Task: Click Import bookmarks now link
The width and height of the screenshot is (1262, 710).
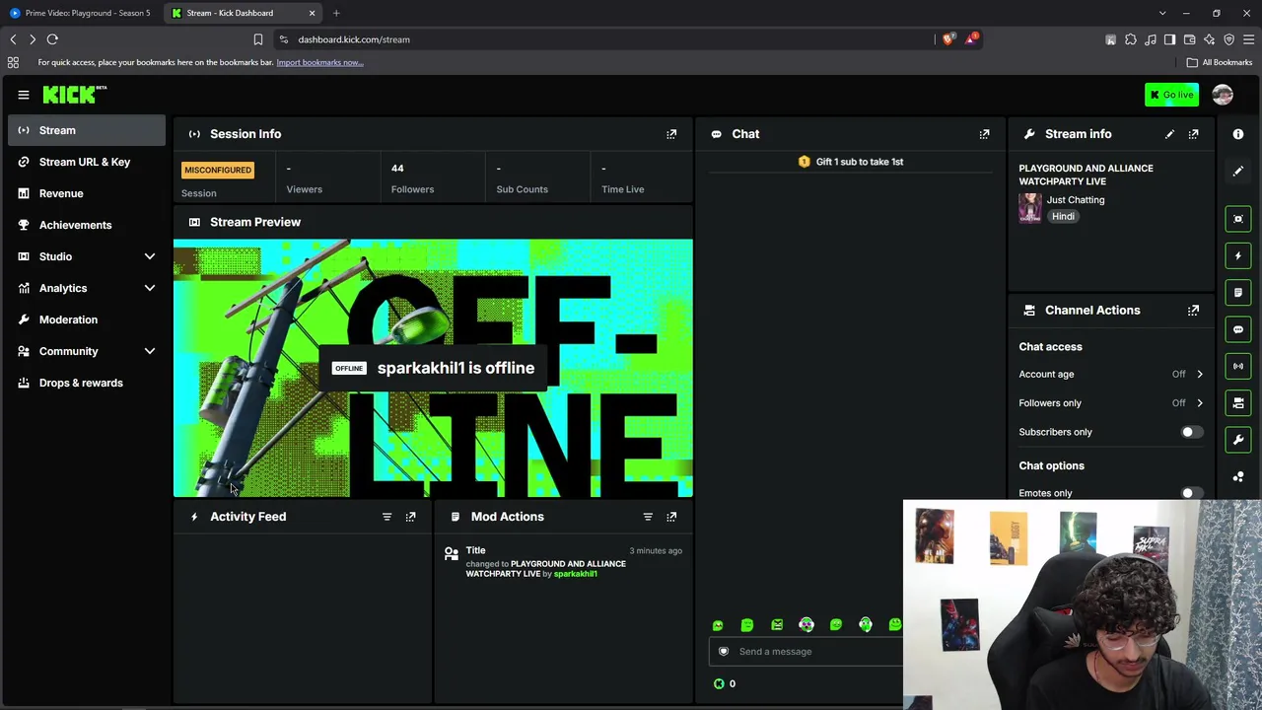Action: click(x=319, y=62)
